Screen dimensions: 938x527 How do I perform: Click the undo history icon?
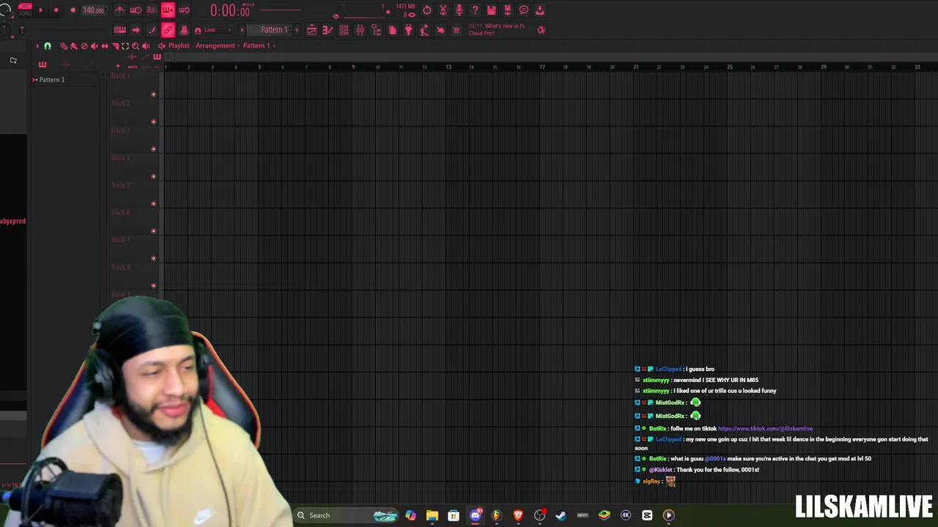click(x=427, y=10)
